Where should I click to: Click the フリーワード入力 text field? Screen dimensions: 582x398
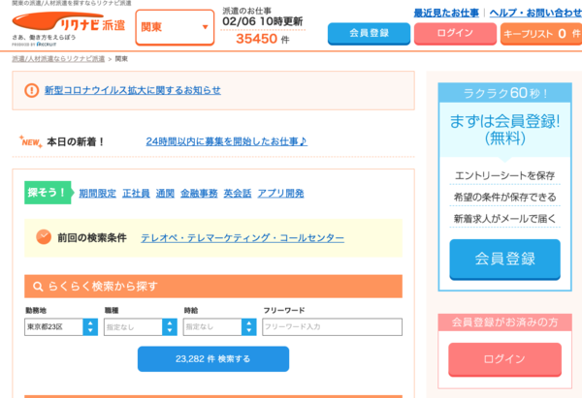(332, 327)
